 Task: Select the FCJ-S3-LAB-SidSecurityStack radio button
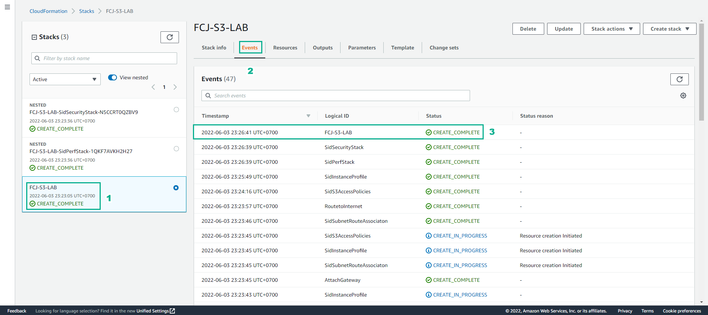pos(176,110)
